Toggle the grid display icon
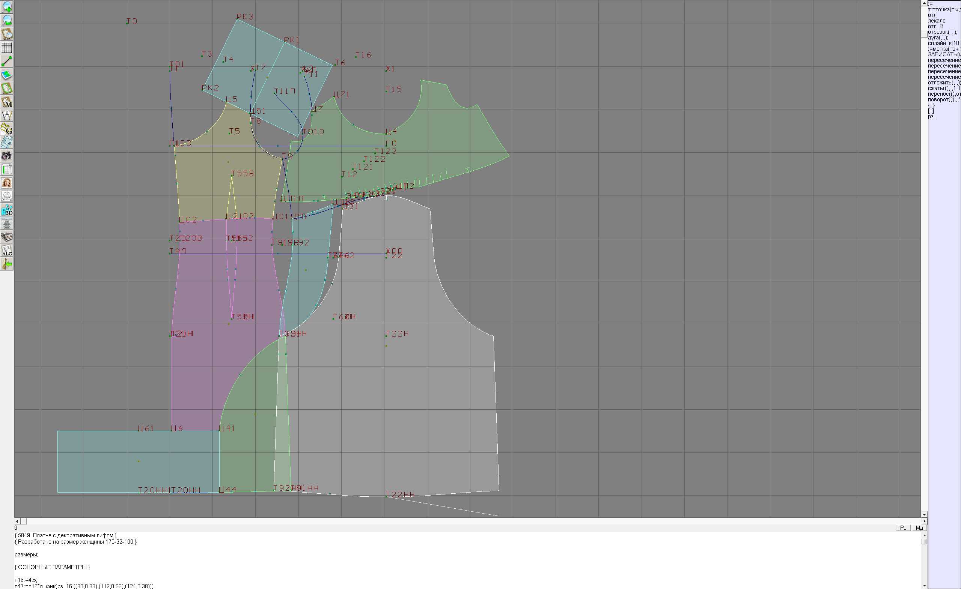 [x=7, y=48]
